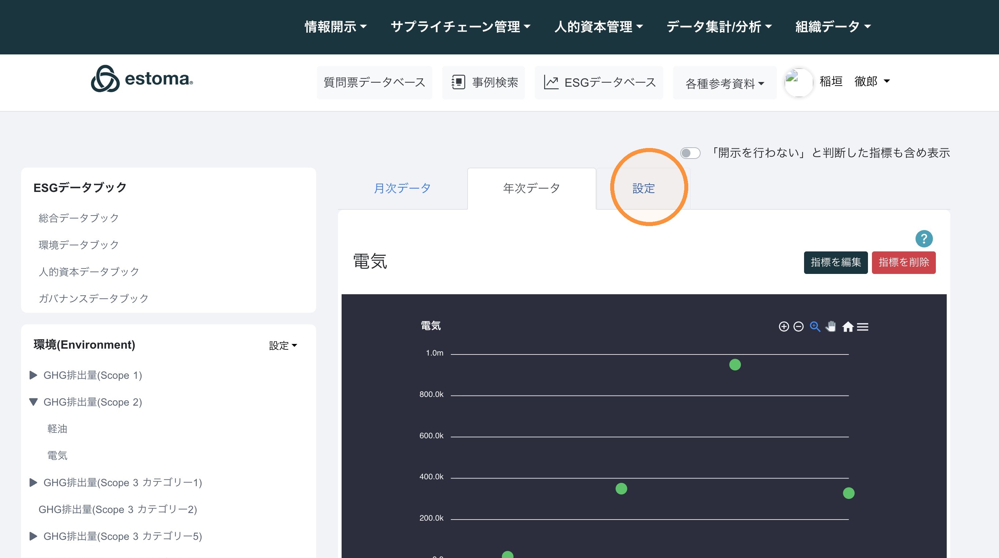
Task: Click the 指標を編集 button
Action: (836, 263)
